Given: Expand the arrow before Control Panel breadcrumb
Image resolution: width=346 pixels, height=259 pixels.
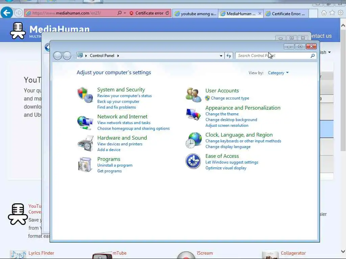Looking at the screenshot, I should [86, 56].
